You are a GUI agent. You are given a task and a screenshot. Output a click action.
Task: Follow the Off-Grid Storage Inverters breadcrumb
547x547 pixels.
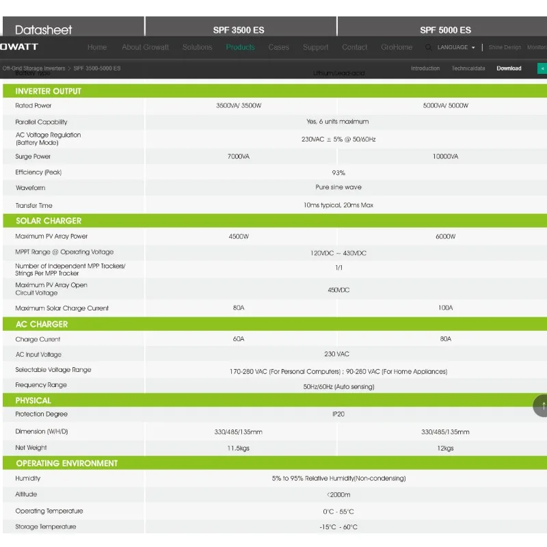pos(34,68)
